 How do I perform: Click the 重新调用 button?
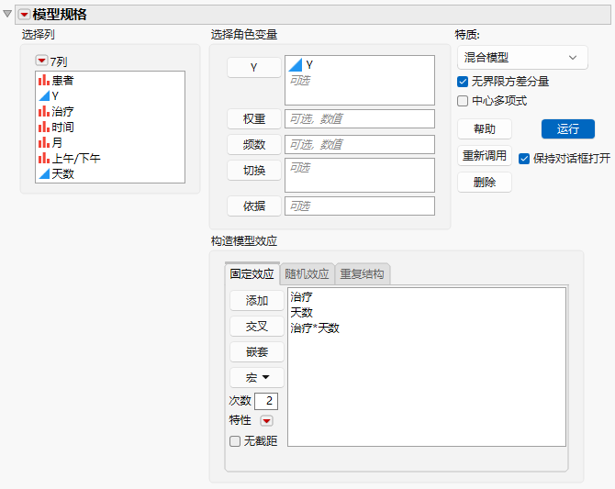pos(485,156)
